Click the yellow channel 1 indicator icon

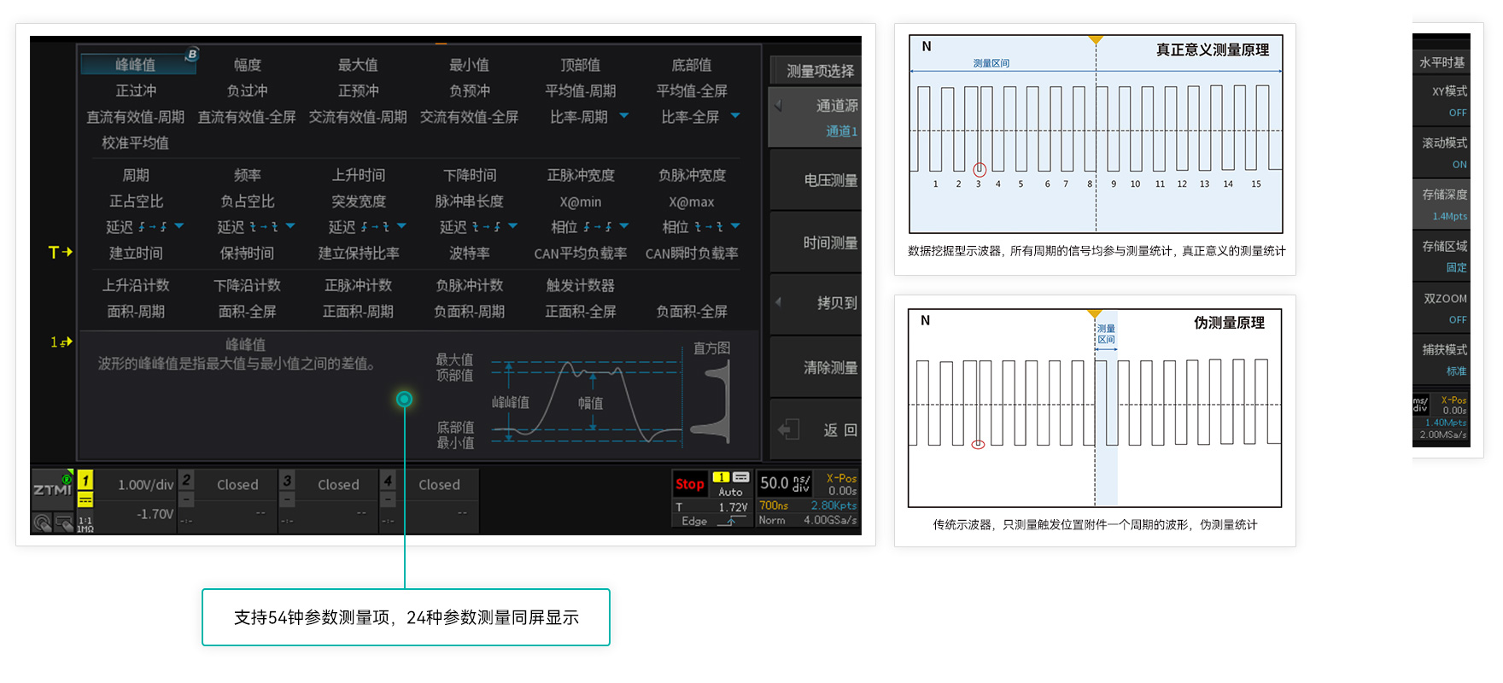[x=85, y=481]
